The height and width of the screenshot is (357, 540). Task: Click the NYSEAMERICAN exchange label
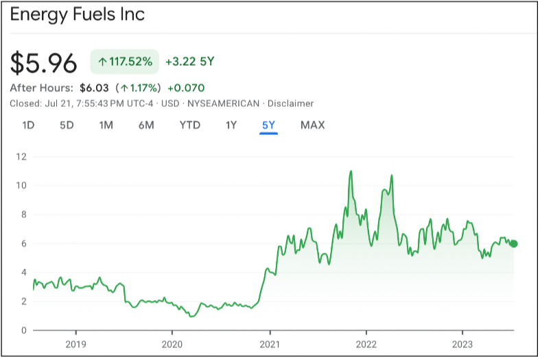pos(223,103)
